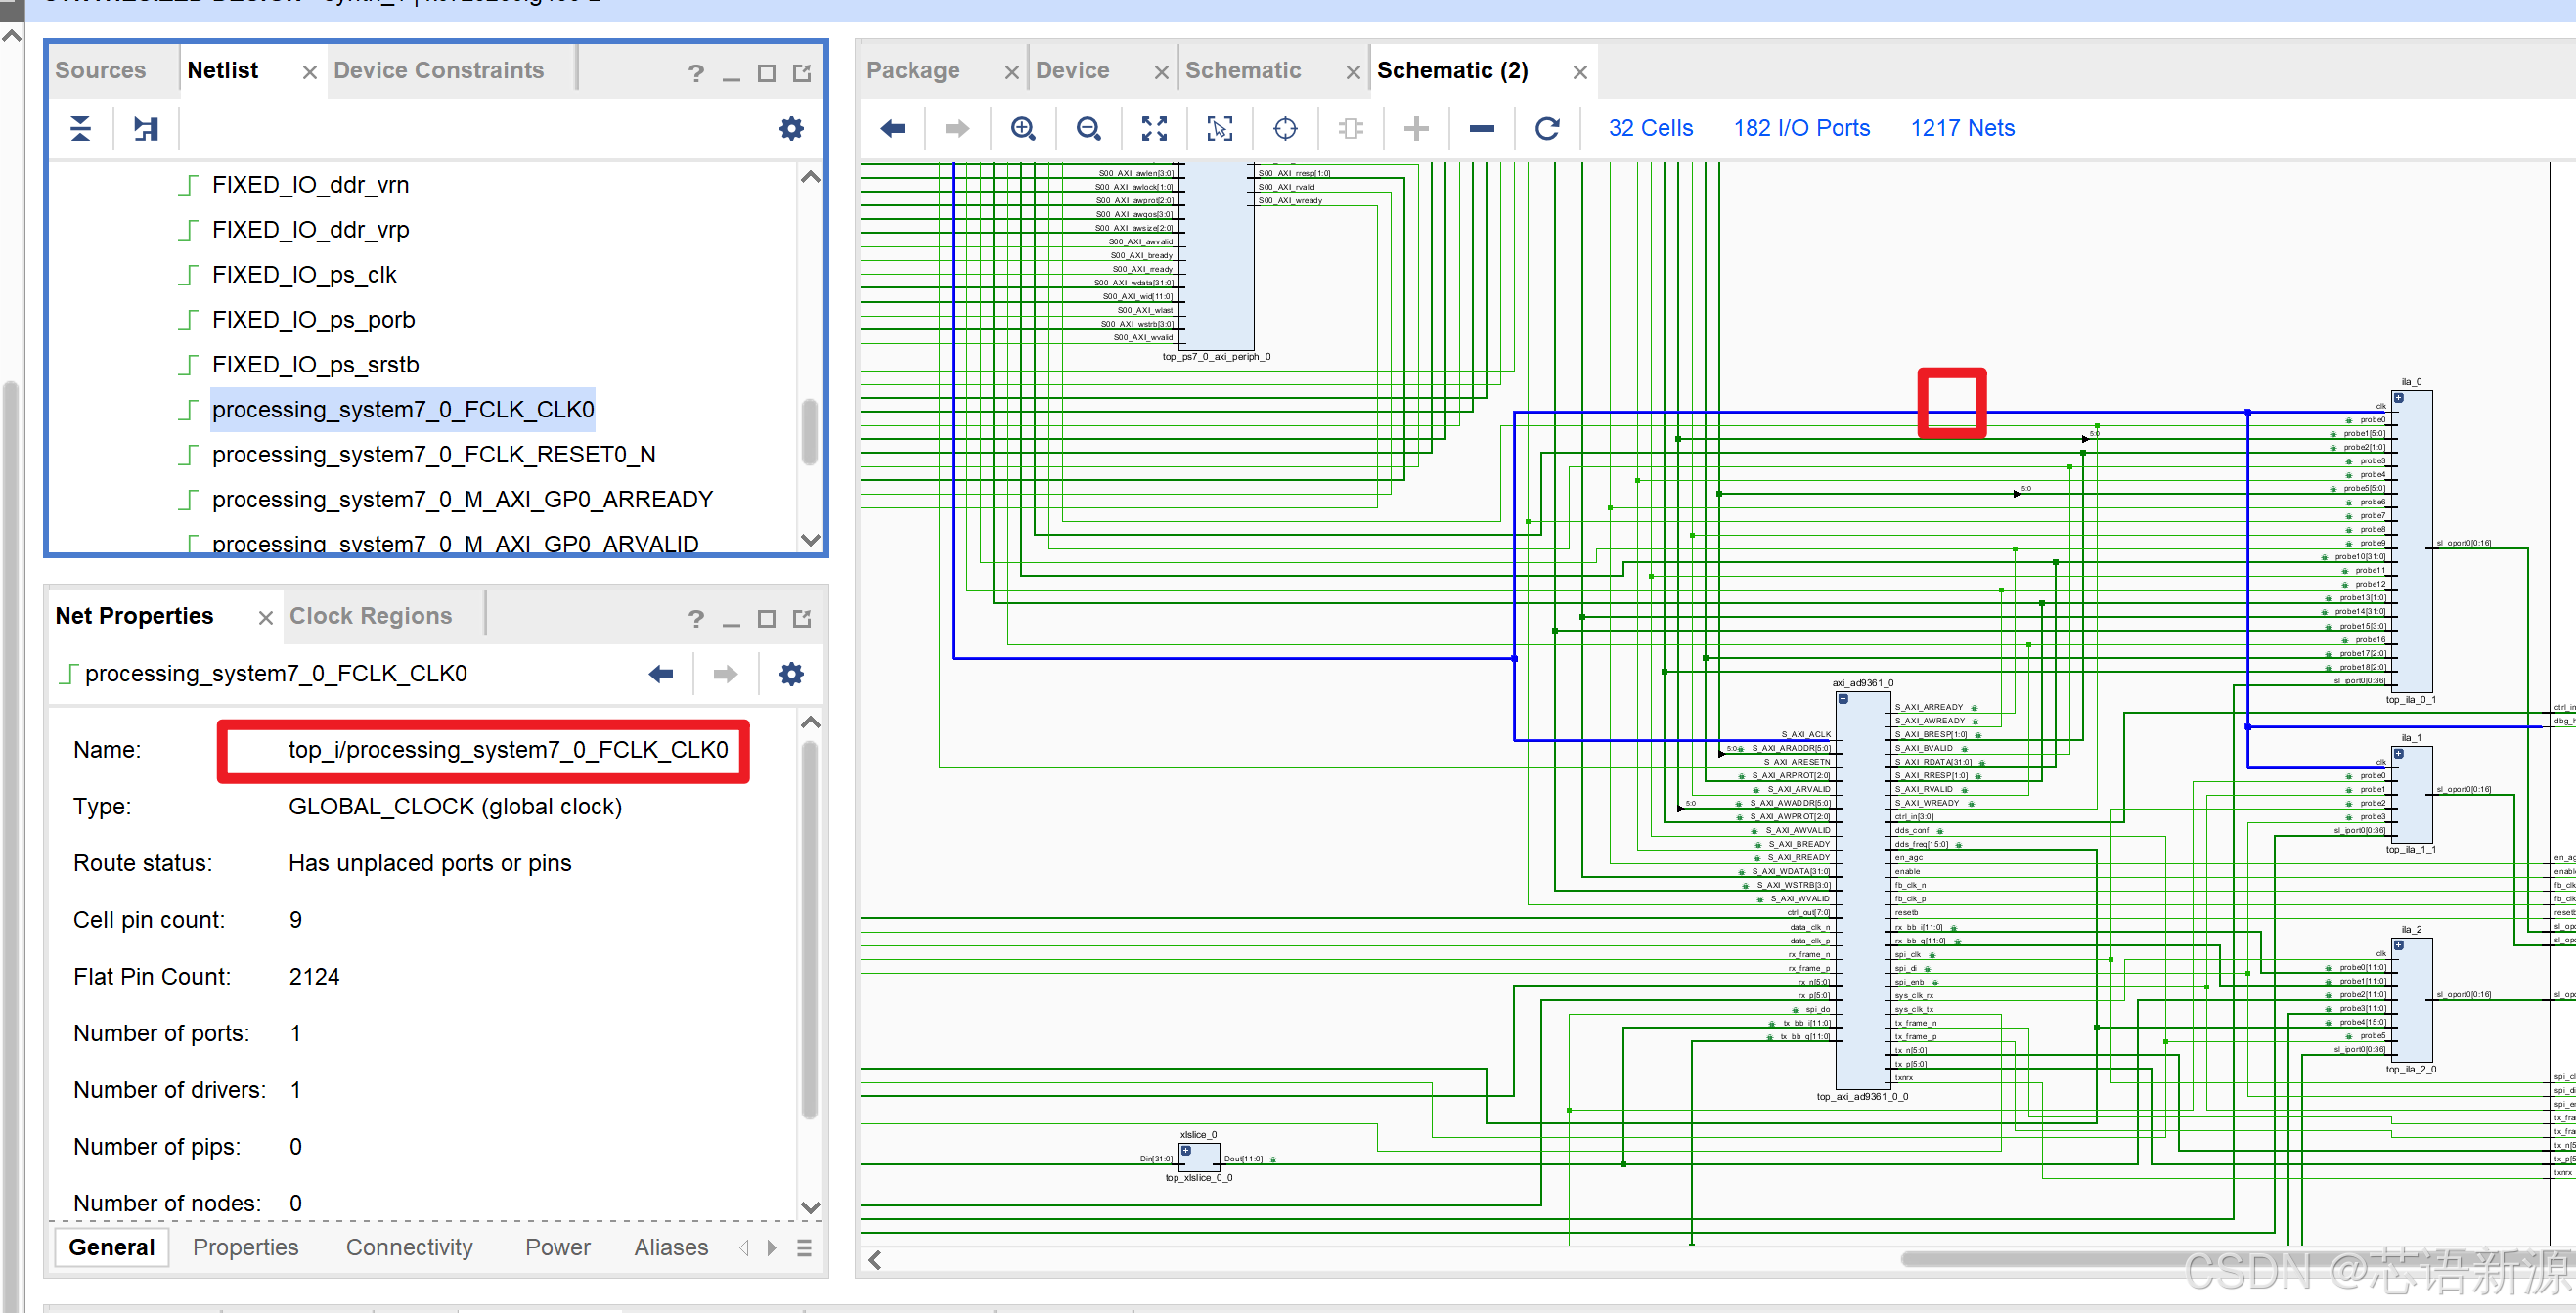2576x1313 pixels.
Task: Click the settings gear in the Netlist panel
Action: (x=791, y=128)
